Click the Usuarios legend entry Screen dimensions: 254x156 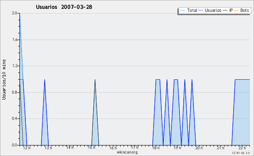(210, 10)
